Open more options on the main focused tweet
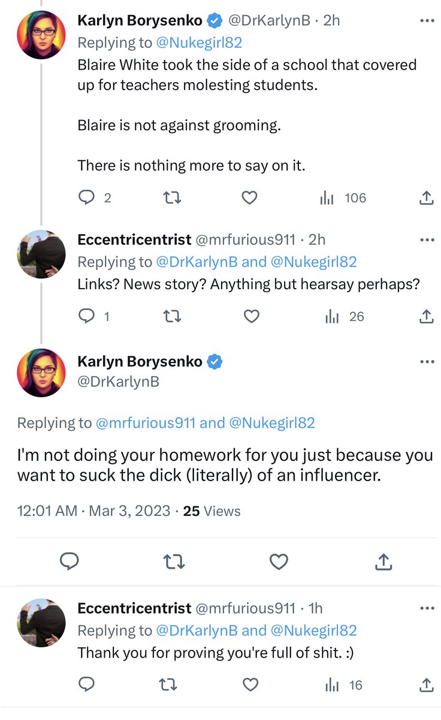Screen dimensions: 441x720 pyautogui.click(x=427, y=362)
